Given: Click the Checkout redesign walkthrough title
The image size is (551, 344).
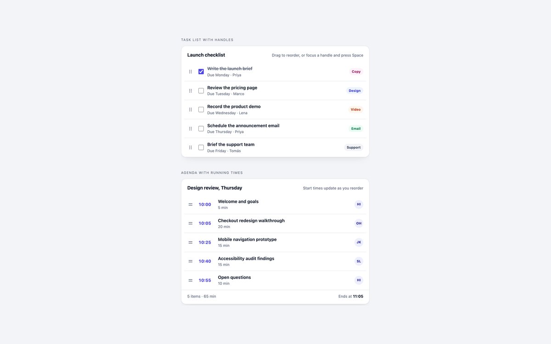Looking at the screenshot, I should click(x=251, y=221).
